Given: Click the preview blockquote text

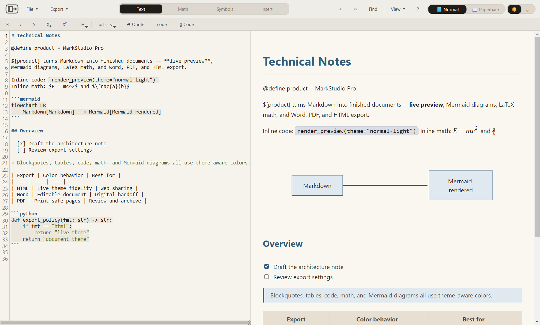Looking at the screenshot, I should (381, 295).
